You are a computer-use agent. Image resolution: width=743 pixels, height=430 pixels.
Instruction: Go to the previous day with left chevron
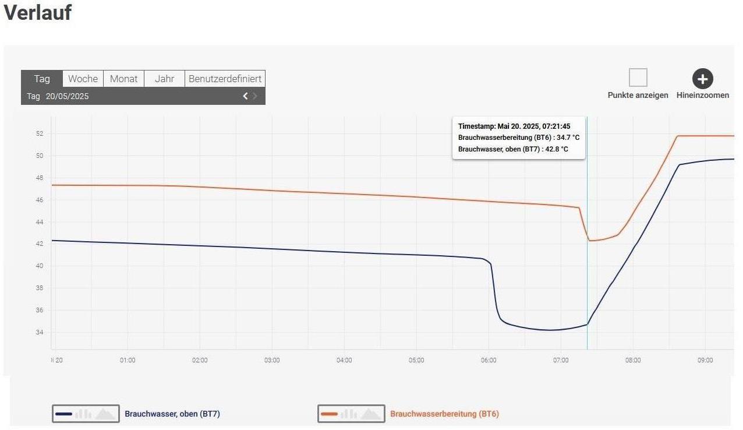click(245, 96)
